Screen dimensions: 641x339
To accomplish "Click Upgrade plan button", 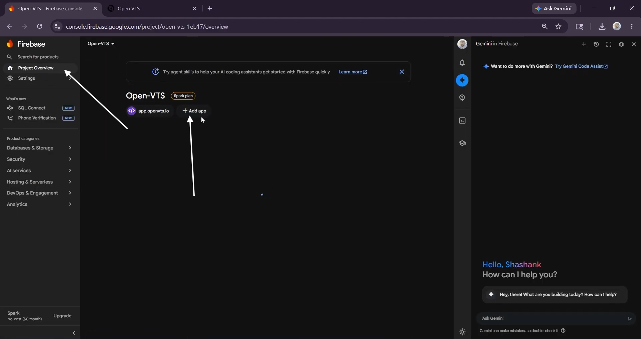I will pyautogui.click(x=62, y=316).
